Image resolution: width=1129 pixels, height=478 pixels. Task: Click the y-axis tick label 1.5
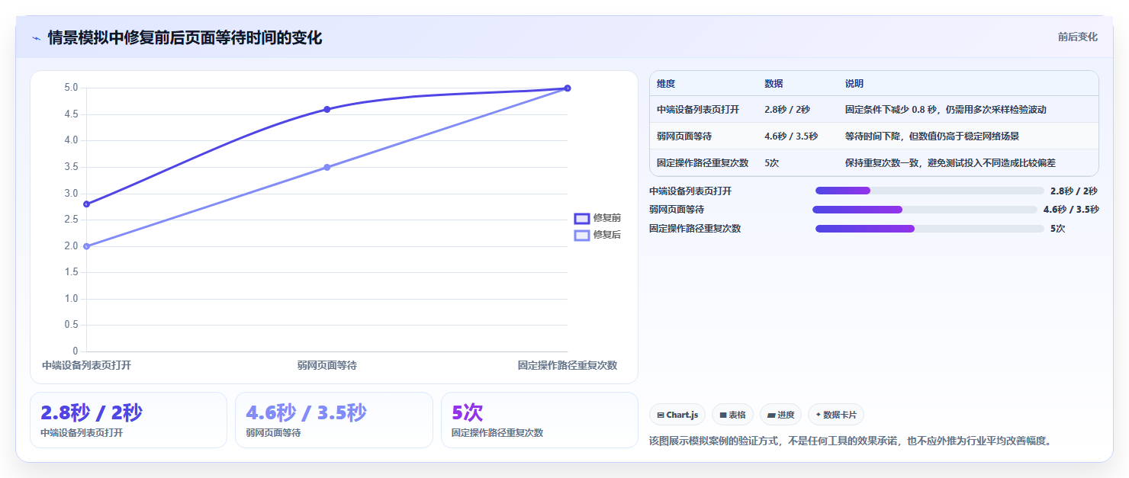(x=71, y=272)
